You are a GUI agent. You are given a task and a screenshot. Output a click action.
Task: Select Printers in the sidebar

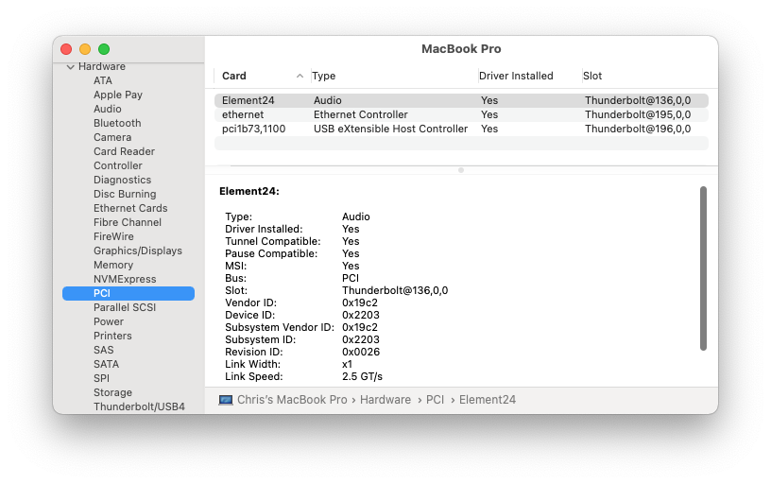[x=112, y=336]
